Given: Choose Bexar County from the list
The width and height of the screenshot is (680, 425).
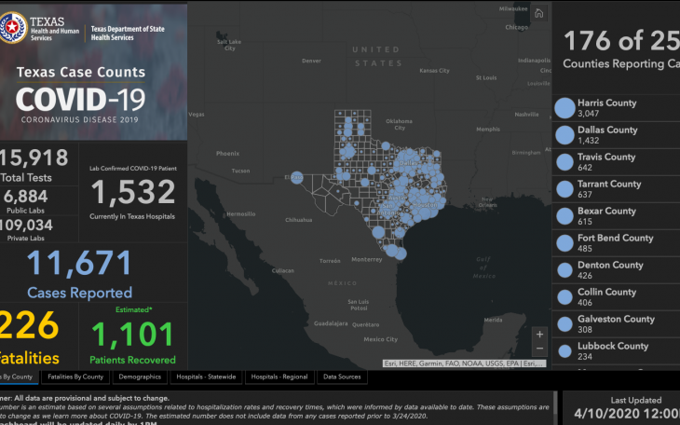Looking at the screenshot, I should pos(606,216).
